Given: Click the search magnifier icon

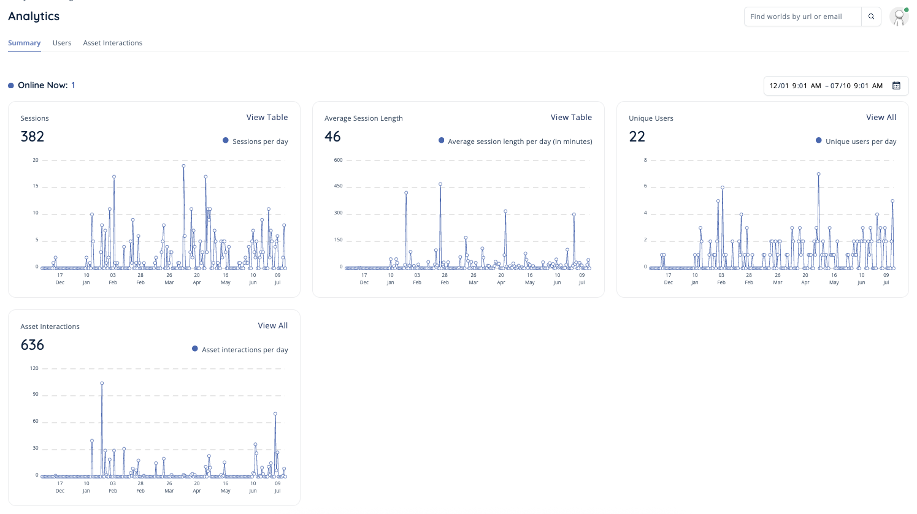Looking at the screenshot, I should click(871, 17).
